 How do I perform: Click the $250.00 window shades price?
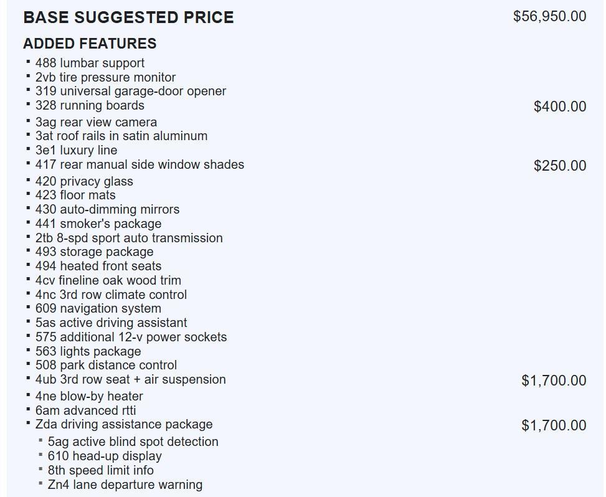click(559, 166)
